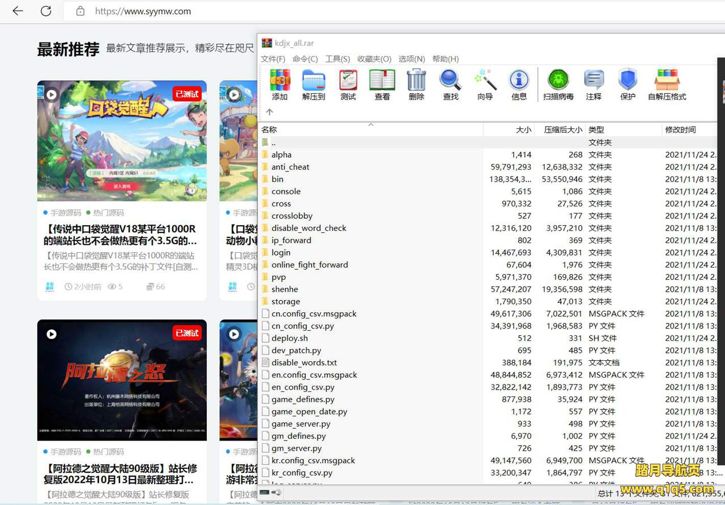Sort by Size (大小) column header
This screenshot has height=505, width=725.
523,130
